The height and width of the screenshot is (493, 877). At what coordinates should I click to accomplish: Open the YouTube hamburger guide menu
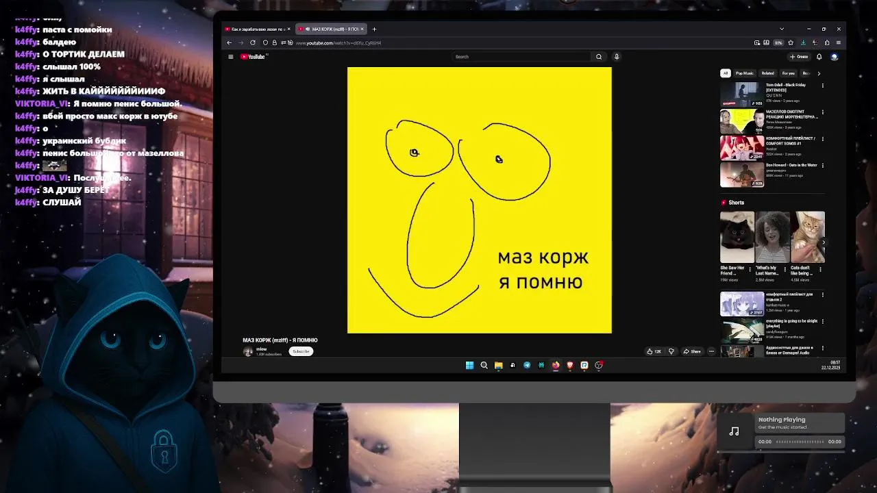pyautogui.click(x=231, y=57)
